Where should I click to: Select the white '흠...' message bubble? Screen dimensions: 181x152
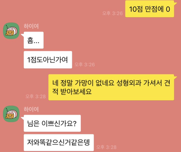coord(34,40)
